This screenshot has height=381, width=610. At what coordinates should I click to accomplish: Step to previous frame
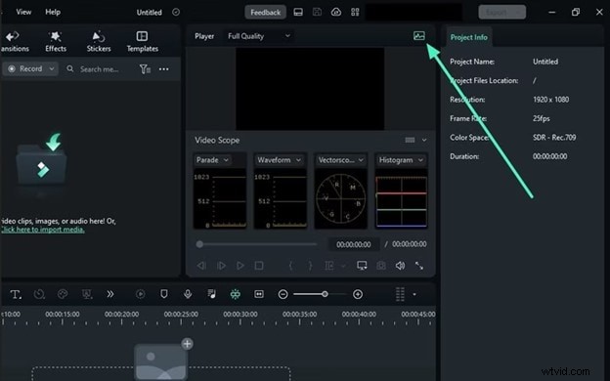(201, 266)
